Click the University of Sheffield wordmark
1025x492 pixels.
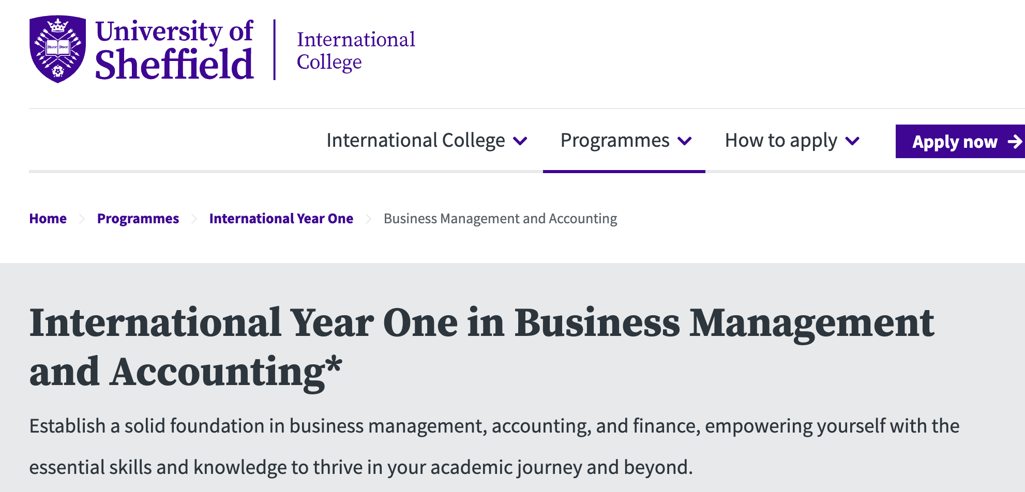point(174,50)
